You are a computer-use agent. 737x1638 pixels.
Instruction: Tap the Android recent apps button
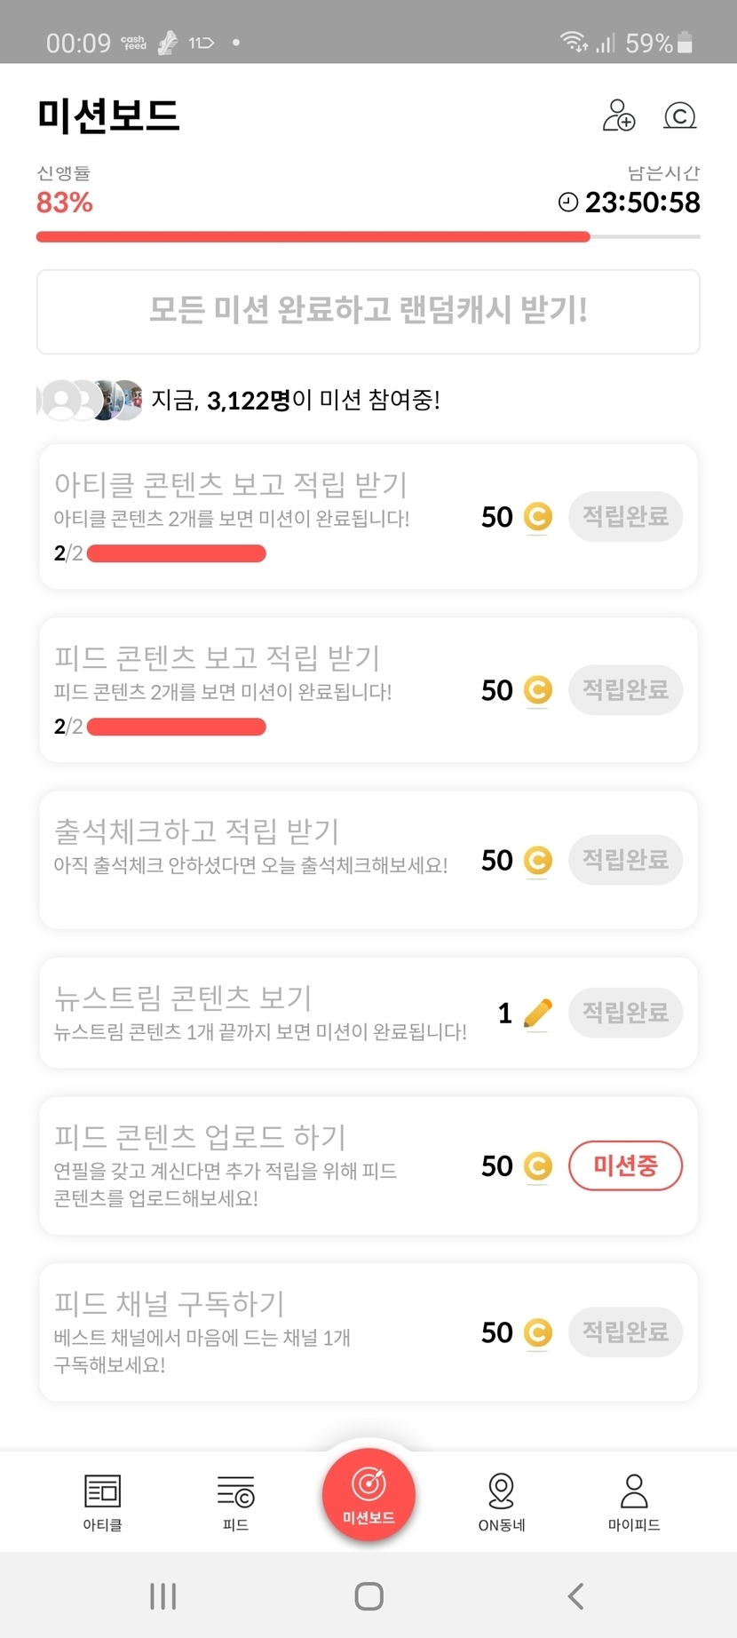coord(163,1596)
